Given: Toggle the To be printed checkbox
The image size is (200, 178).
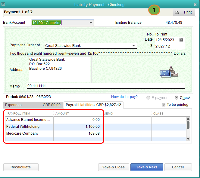Looking at the screenshot, I should pos(164,105).
